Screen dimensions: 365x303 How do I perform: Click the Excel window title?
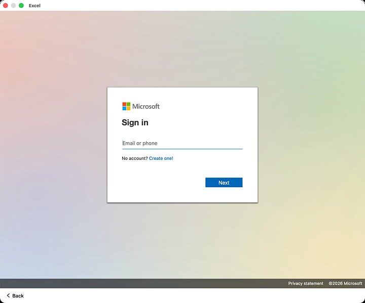[x=34, y=6]
